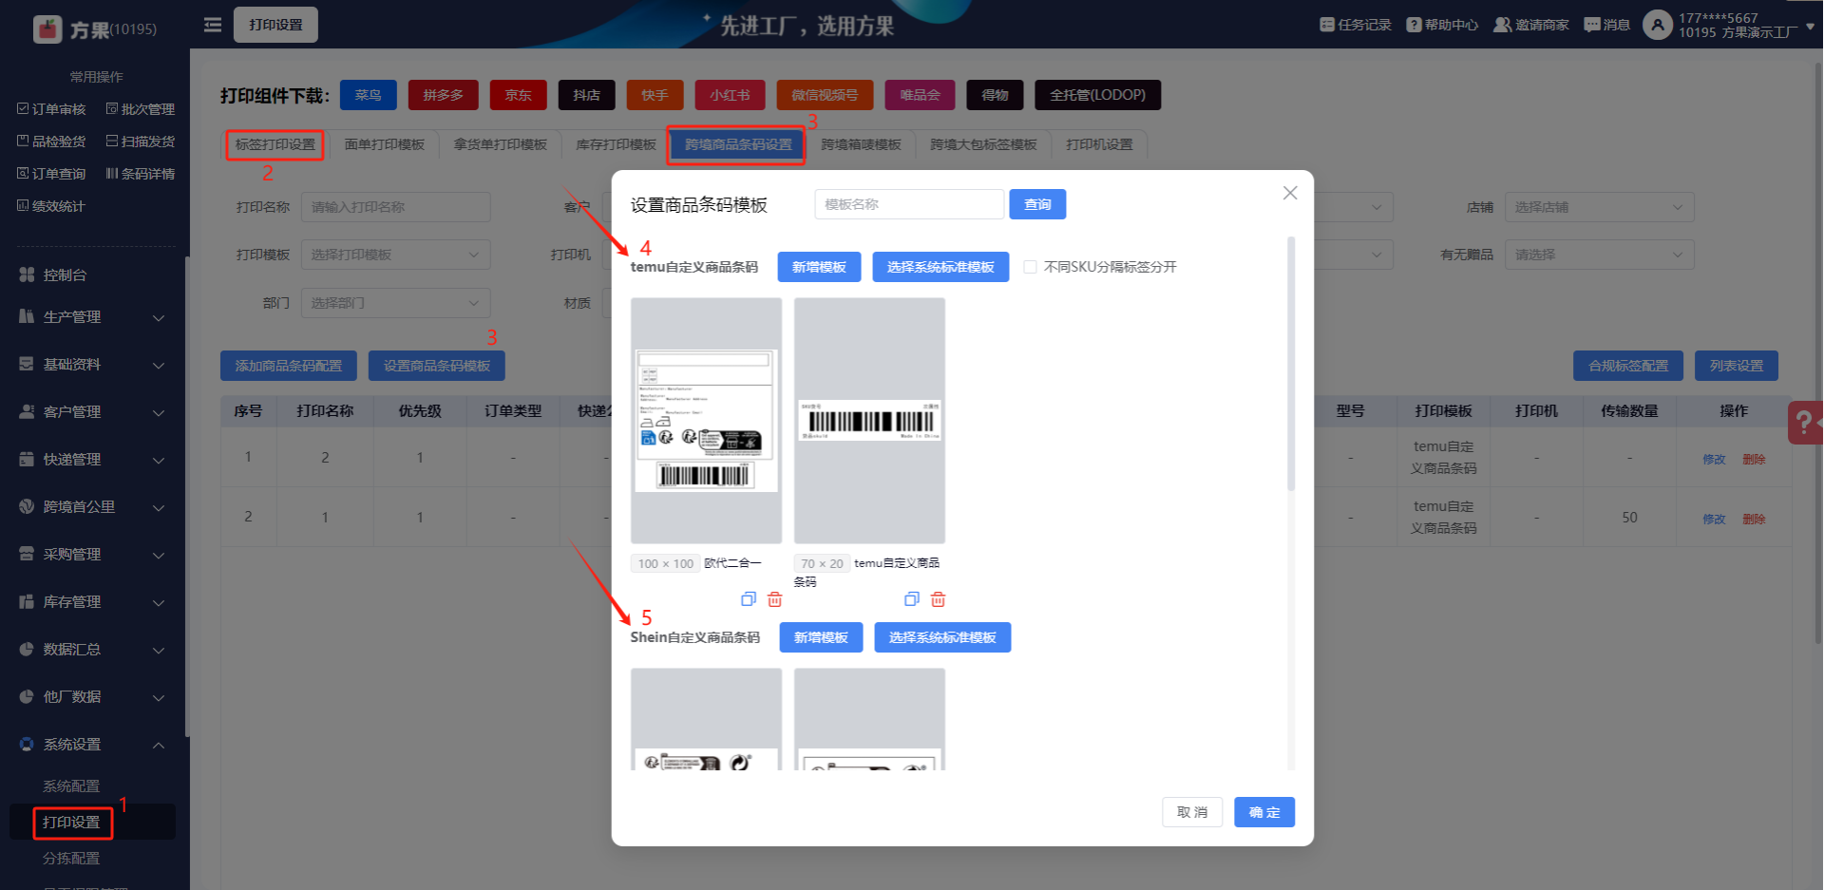Open 订单审核 in the quick operations
The width and height of the screenshot is (1824, 890).
point(51,109)
